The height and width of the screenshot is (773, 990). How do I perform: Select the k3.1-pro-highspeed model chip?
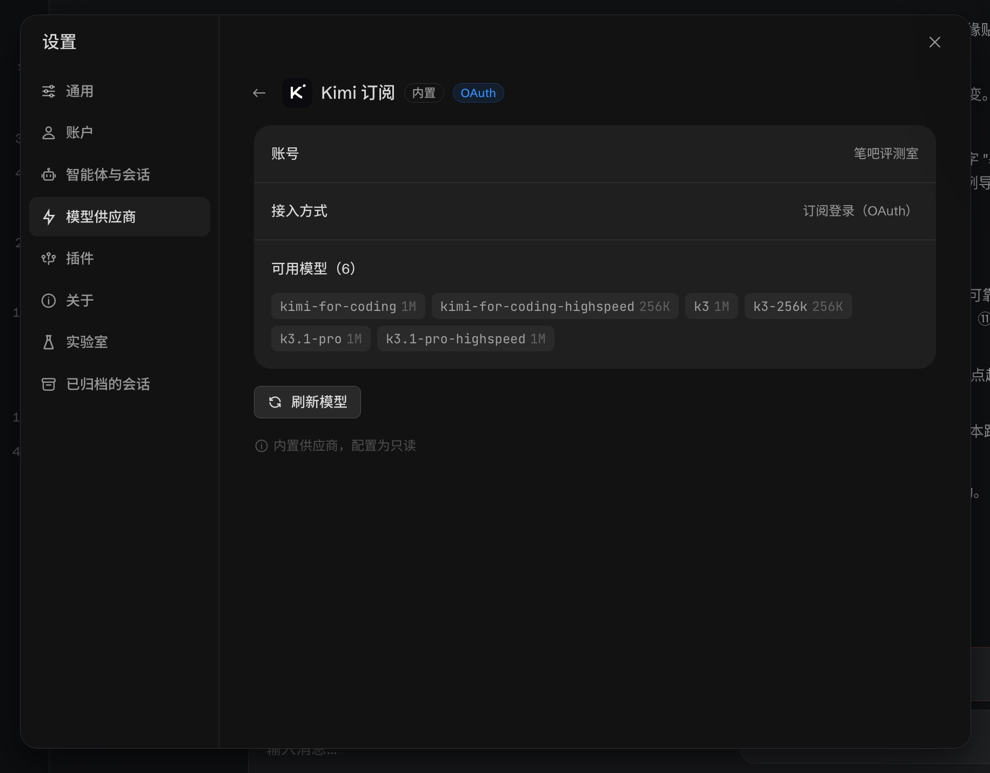466,338
